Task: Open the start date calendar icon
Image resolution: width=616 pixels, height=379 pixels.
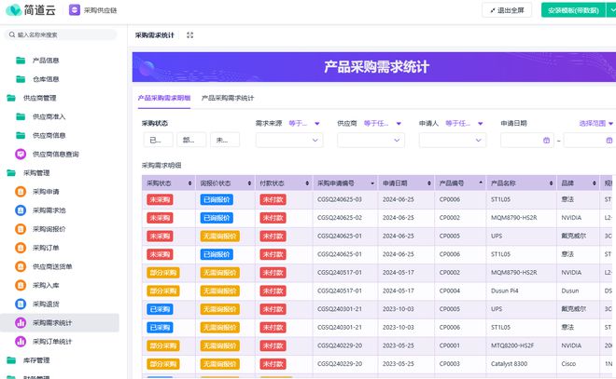Action: [x=546, y=141]
